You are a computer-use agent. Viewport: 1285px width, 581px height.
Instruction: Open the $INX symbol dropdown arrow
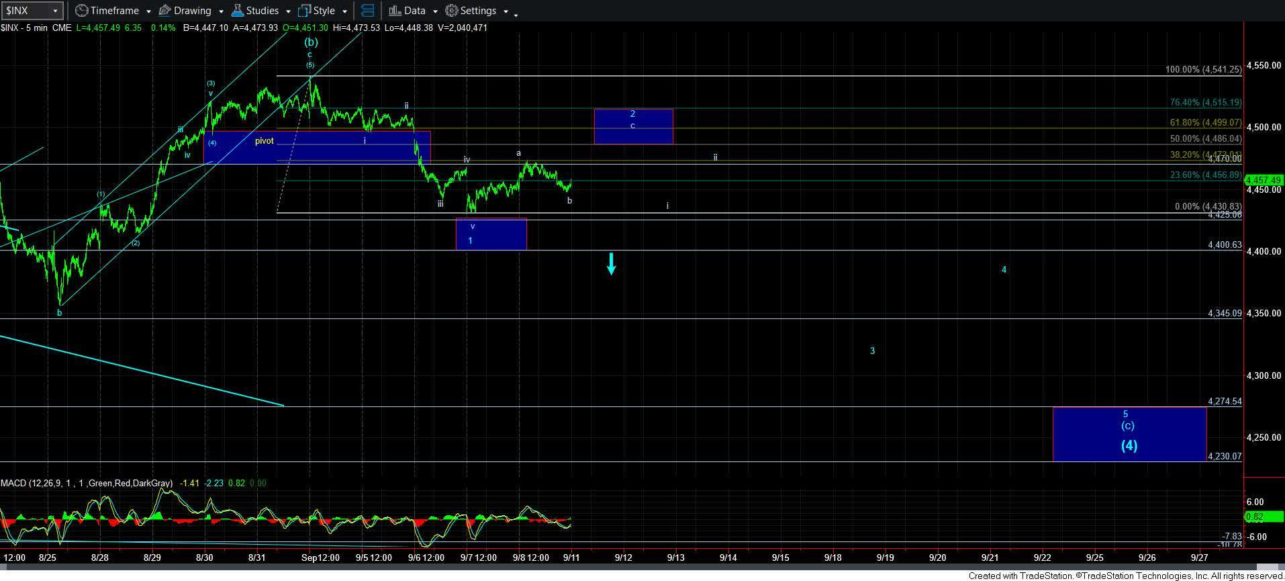tap(55, 11)
